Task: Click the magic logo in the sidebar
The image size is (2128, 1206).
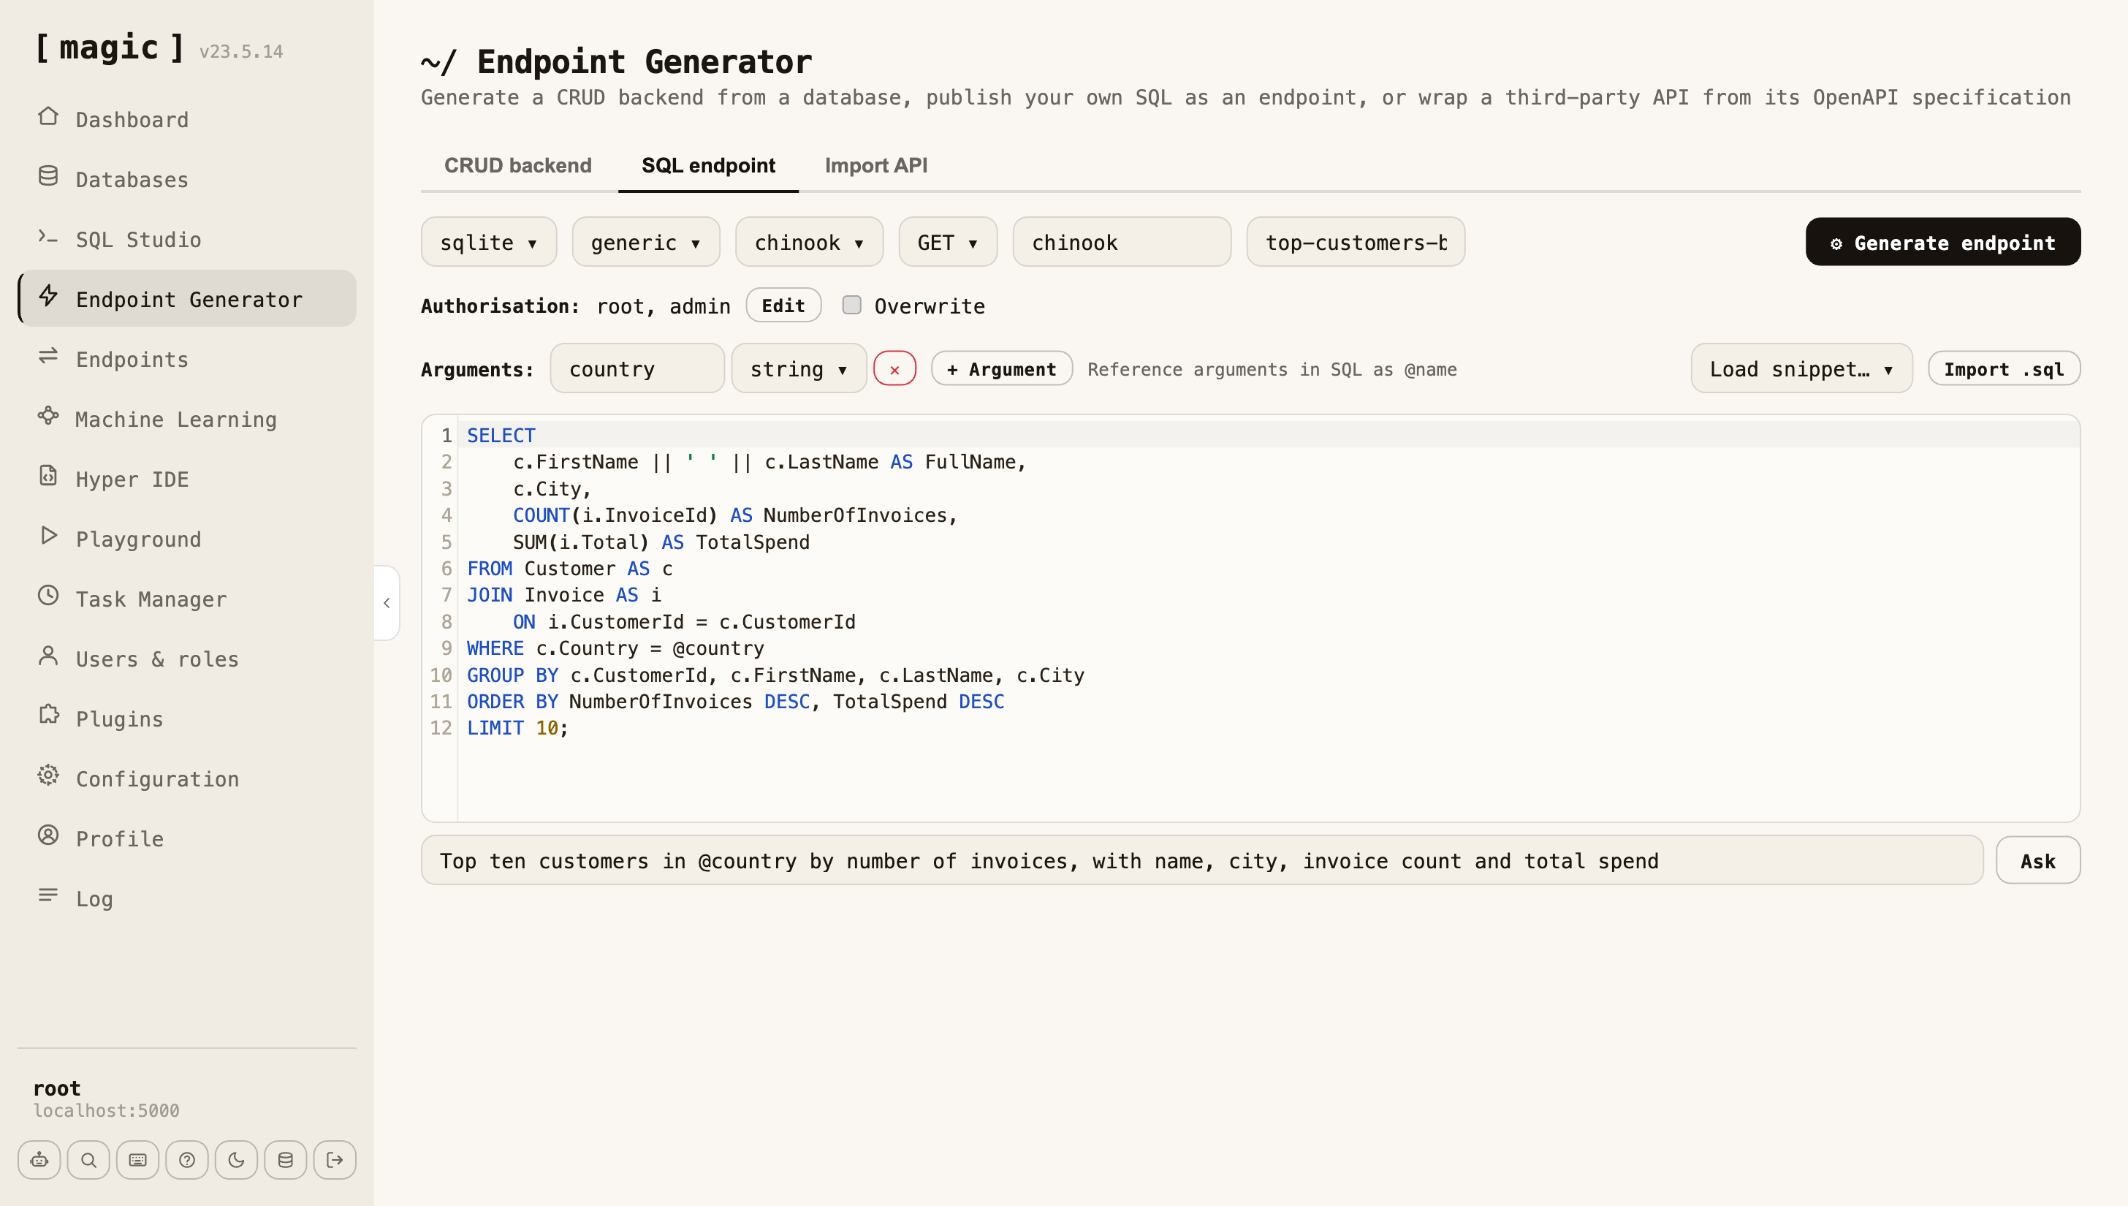Action: click(110, 48)
